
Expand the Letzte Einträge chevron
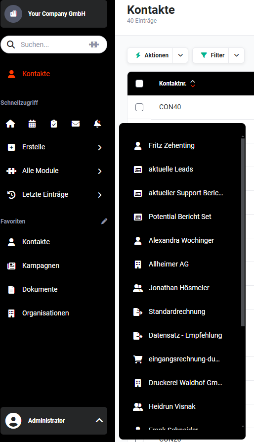pyautogui.click(x=99, y=195)
